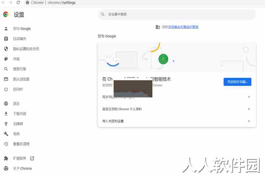The width and height of the screenshot is (265, 176).
Task: Open 下载内容 settings
Action: [20, 114]
